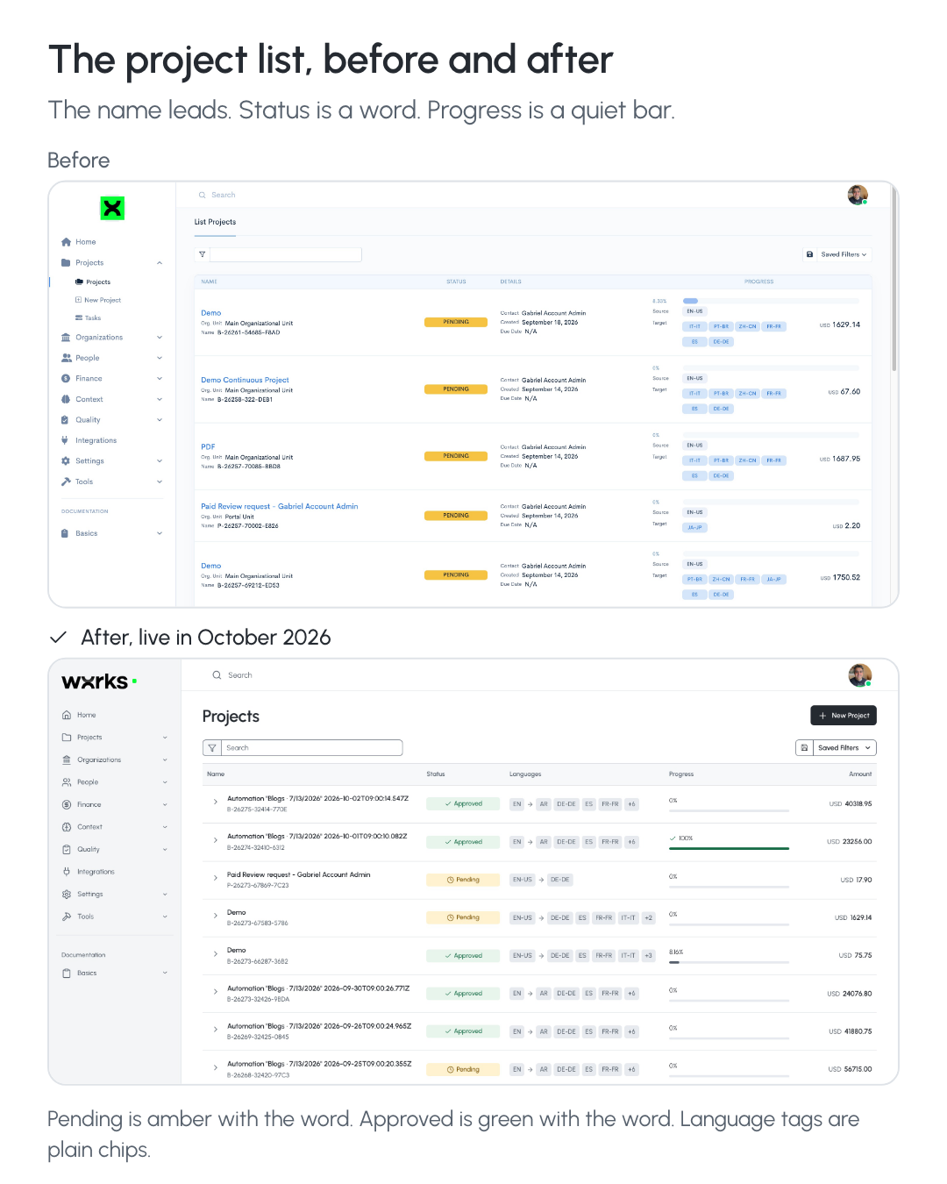Click the wxrks logo in After screenshot
Viewport: 947px width, 1184px height.
(x=99, y=681)
